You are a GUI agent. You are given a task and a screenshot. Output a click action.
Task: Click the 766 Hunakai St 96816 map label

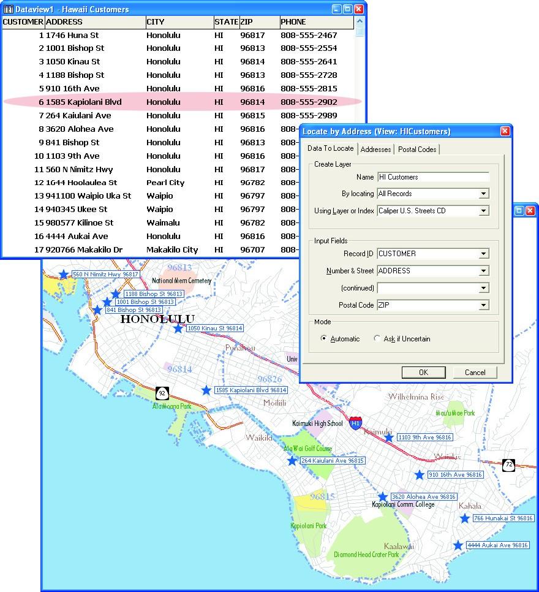point(503,518)
